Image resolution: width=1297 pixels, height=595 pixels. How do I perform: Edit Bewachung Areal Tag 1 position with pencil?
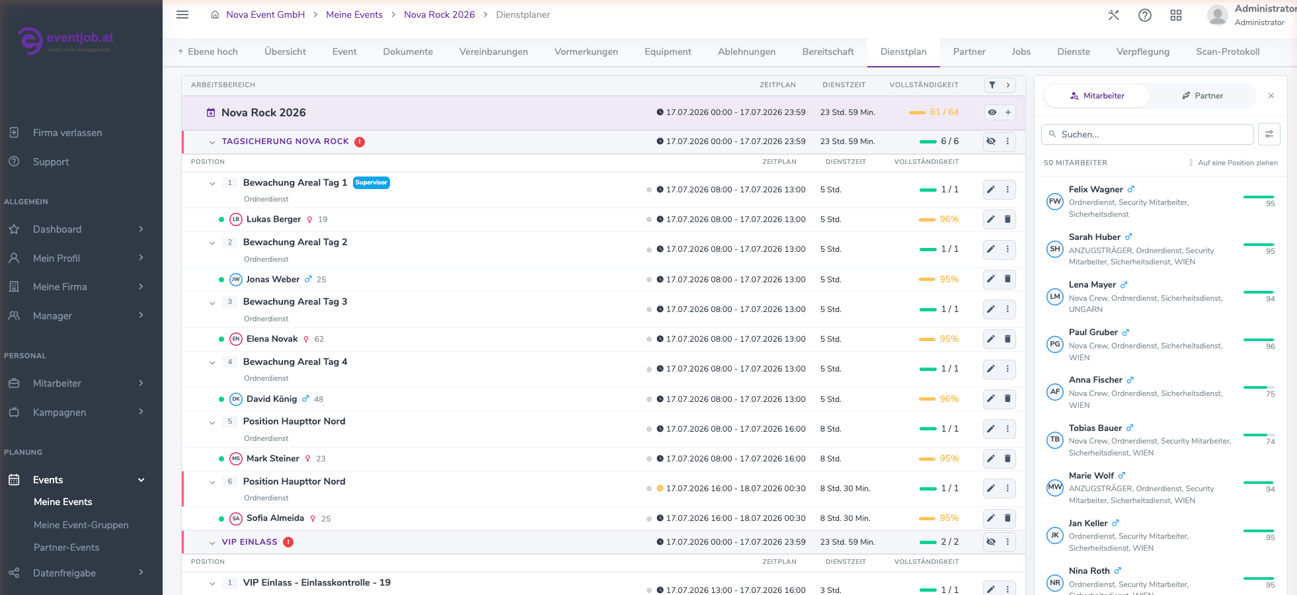click(991, 190)
